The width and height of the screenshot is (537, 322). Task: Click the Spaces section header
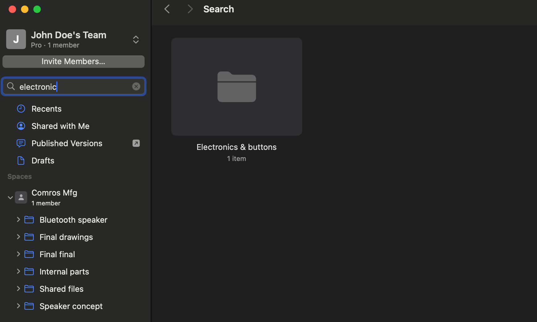[x=19, y=176]
